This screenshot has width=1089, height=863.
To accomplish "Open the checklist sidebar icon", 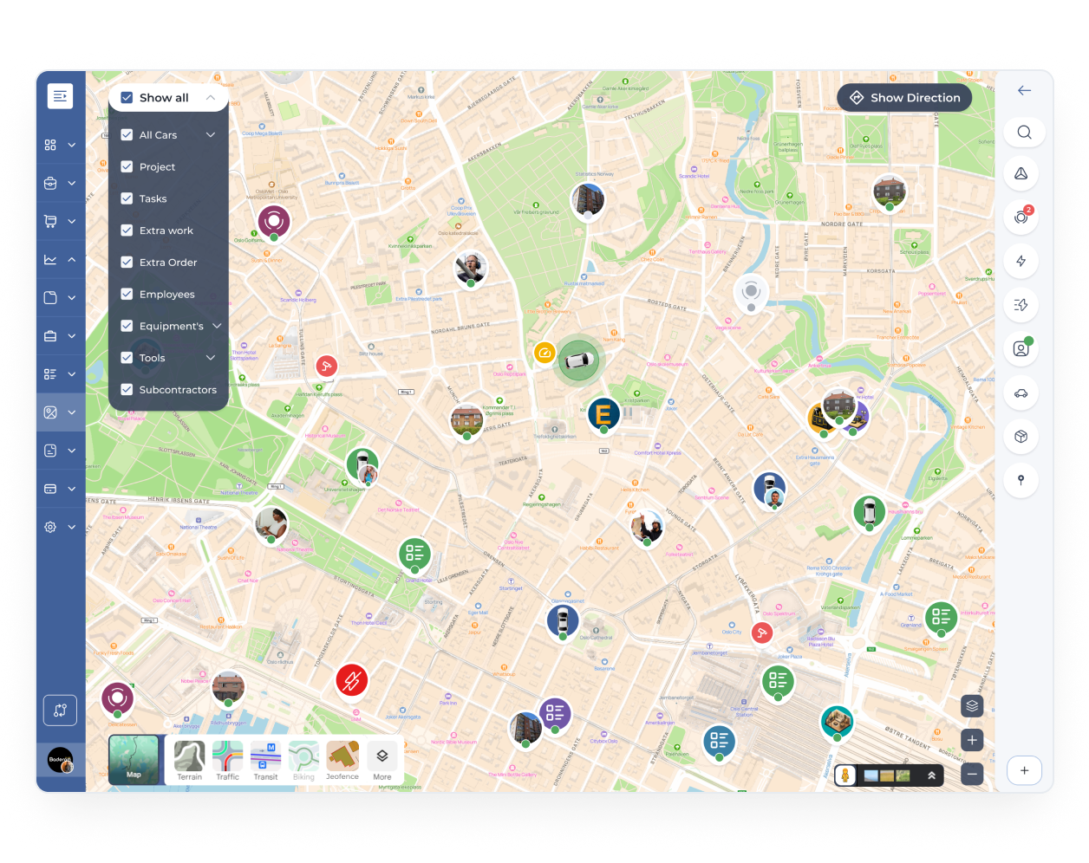I will (x=50, y=373).
